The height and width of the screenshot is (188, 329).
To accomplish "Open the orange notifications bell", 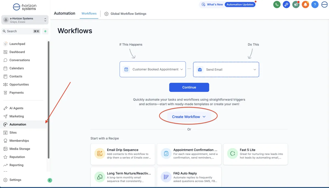I will (x=305, y=4).
